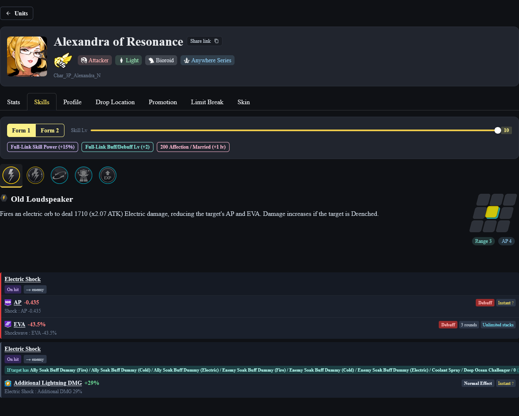519x416 pixels.
Task: Open the Stats tab
Action: coord(13,102)
